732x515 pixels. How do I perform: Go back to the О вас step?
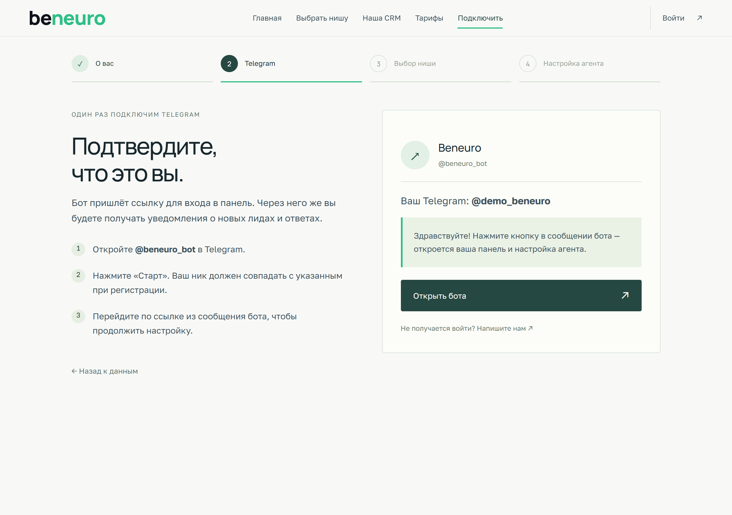click(105, 64)
